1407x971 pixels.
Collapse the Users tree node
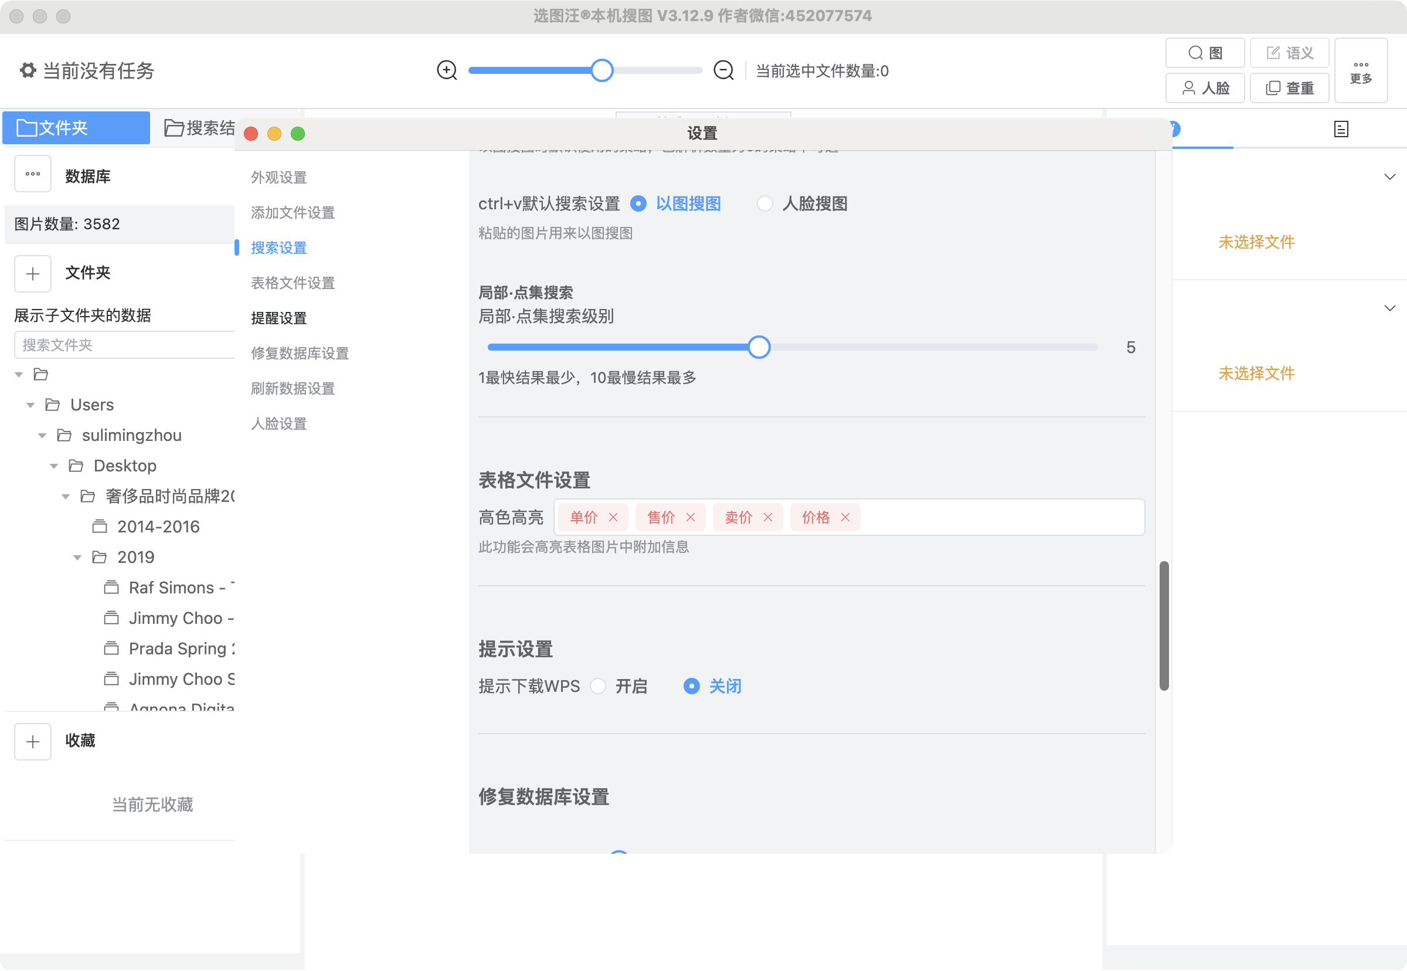30,405
